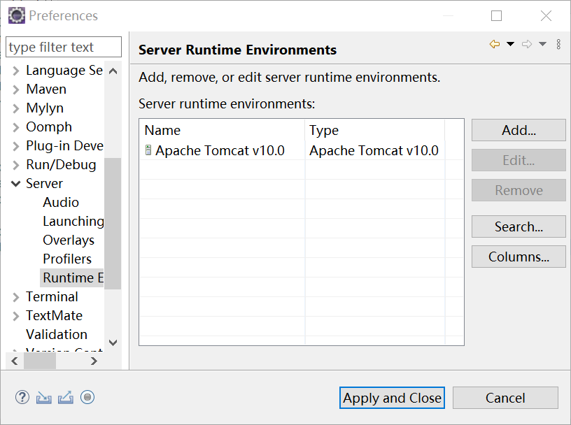Open Help via the question mark icon
Viewport: 571px width, 425px height.
[22, 397]
